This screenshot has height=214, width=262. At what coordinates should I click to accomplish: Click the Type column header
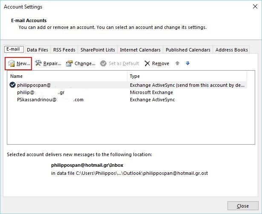[x=187, y=76]
